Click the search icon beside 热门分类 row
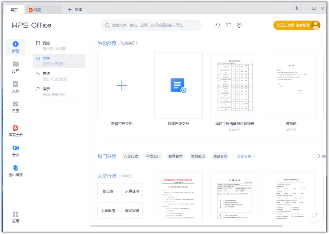The width and height of the screenshot is (329, 234). click(318, 156)
